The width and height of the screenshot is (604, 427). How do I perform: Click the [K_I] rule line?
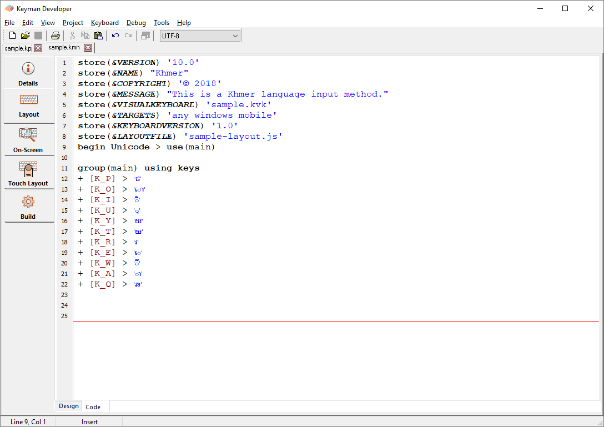click(x=109, y=200)
